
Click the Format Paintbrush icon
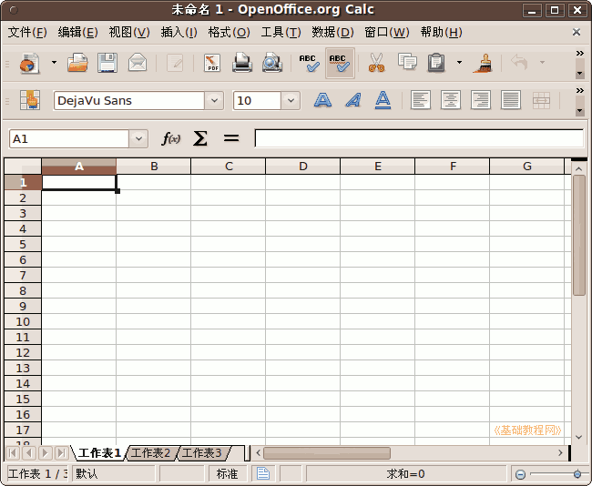click(x=483, y=63)
